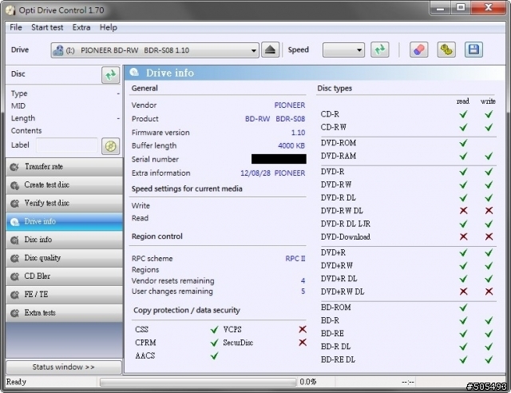Screen dimensions: 511x393
Task: Click the Vendor value PIONEER
Action: click(x=289, y=105)
